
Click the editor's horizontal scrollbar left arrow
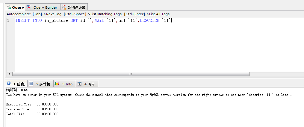(9, 74)
